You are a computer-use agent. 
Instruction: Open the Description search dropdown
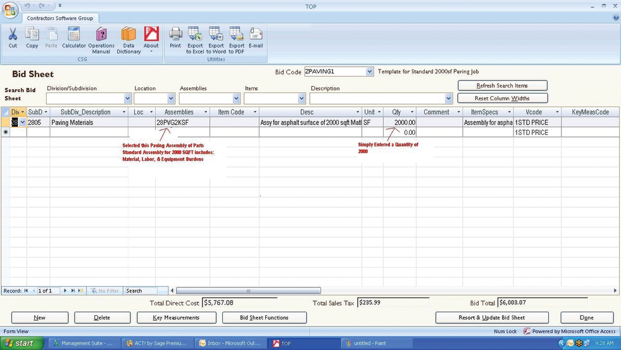click(x=448, y=98)
